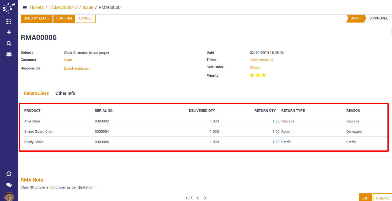
Task: Go to the next record arrow
Action: point(205,198)
